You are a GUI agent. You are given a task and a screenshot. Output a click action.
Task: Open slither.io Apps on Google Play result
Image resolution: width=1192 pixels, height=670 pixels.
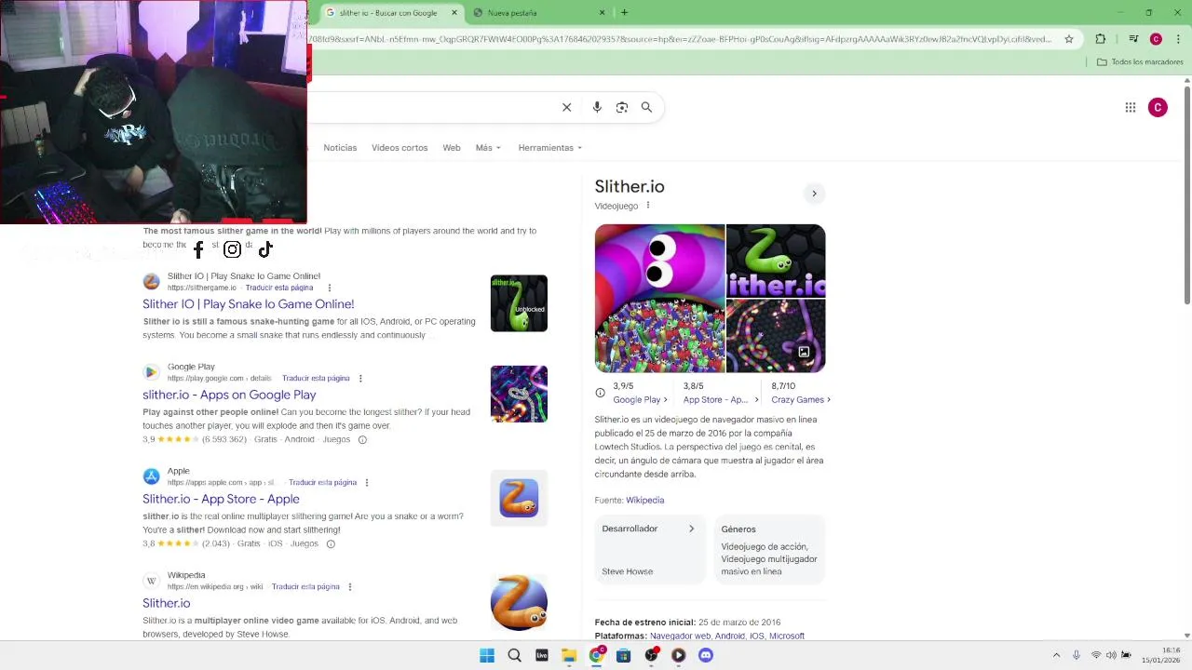click(x=229, y=395)
